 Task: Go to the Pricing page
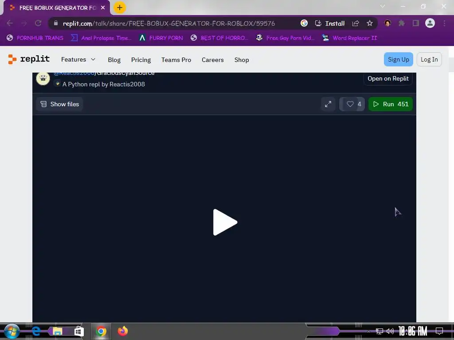(x=141, y=60)
